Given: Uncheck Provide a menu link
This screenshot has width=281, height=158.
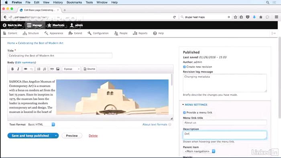Looking at the screenshot, I should pyautogui.click(x=184, y=113).
